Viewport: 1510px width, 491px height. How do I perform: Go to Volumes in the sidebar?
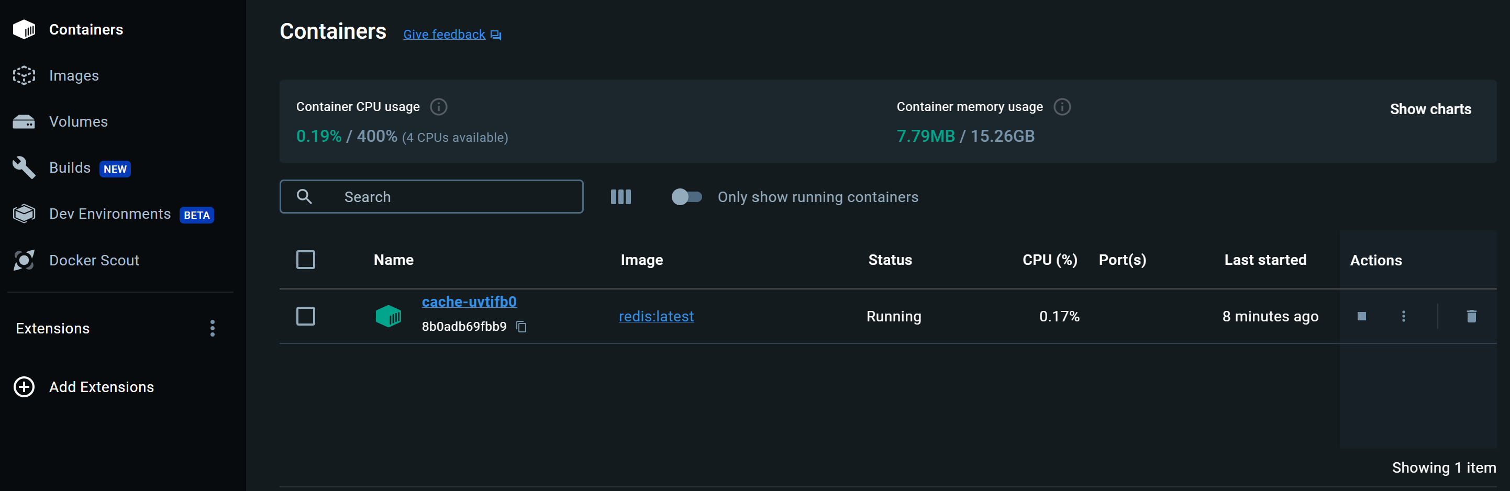tap(79, 121)
